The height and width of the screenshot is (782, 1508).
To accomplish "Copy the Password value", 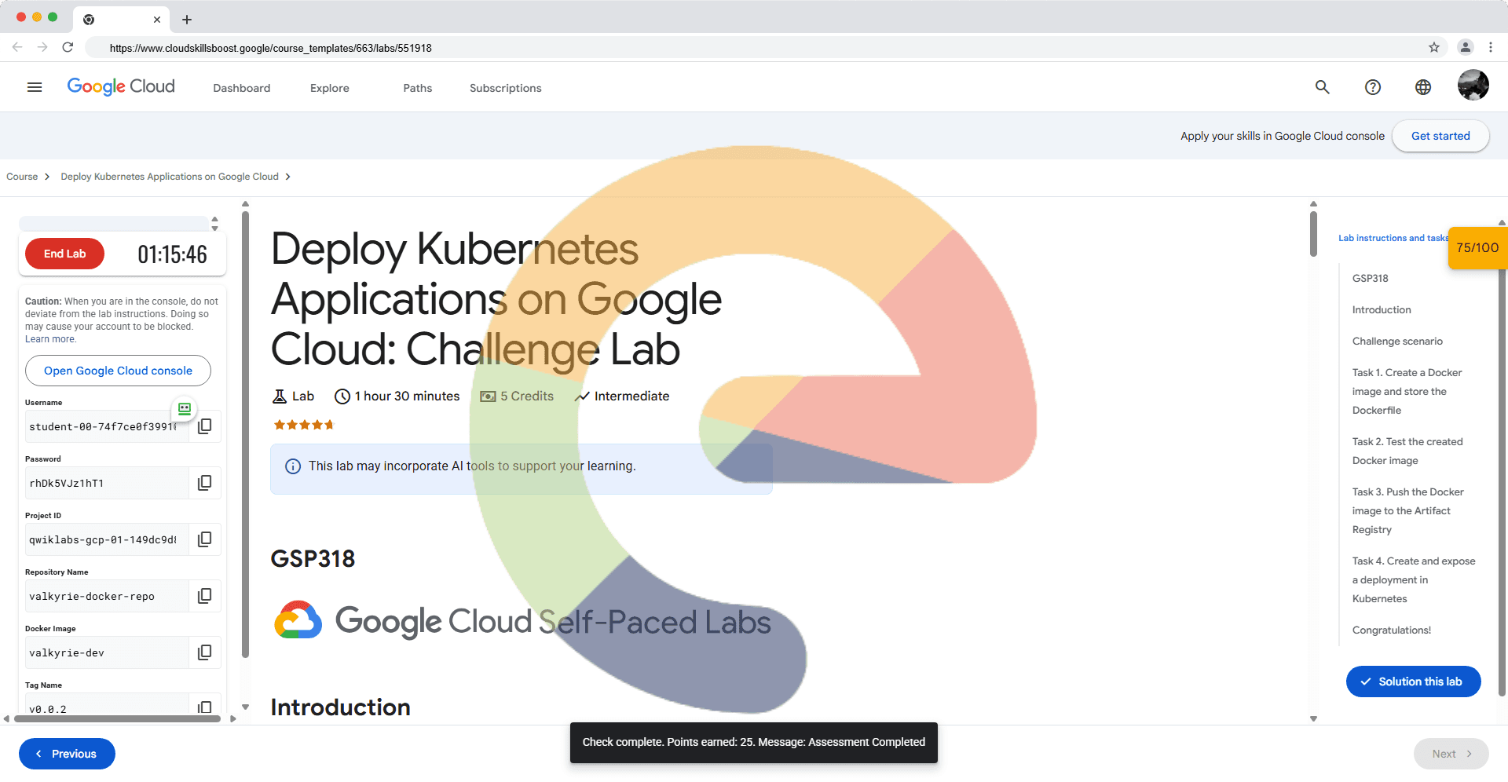I will tap(205, 483).
